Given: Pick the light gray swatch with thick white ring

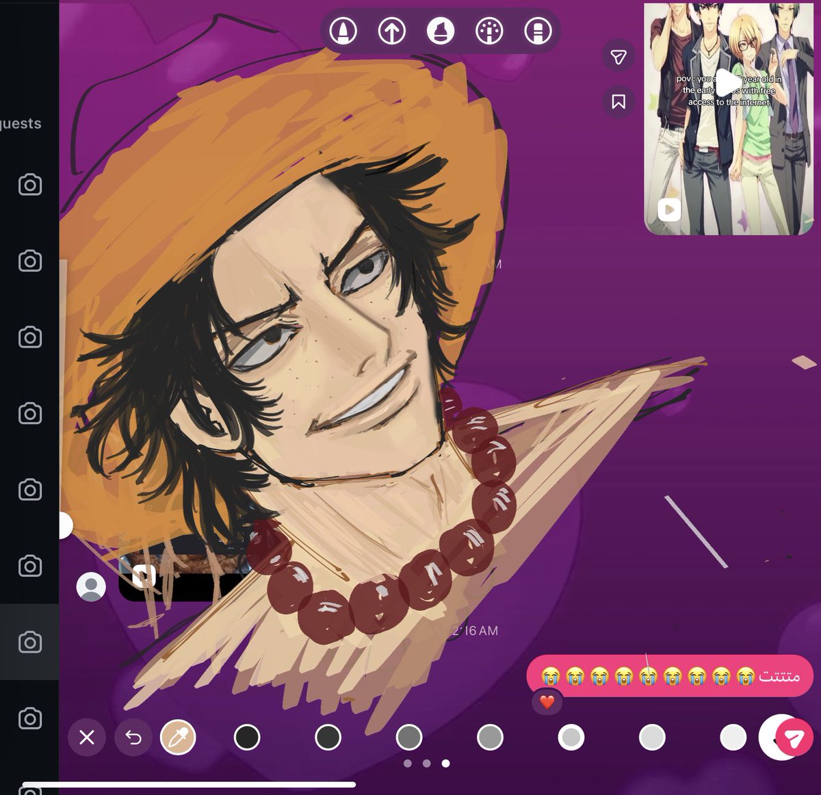Looking at the screenshot, I should (571, 738).
